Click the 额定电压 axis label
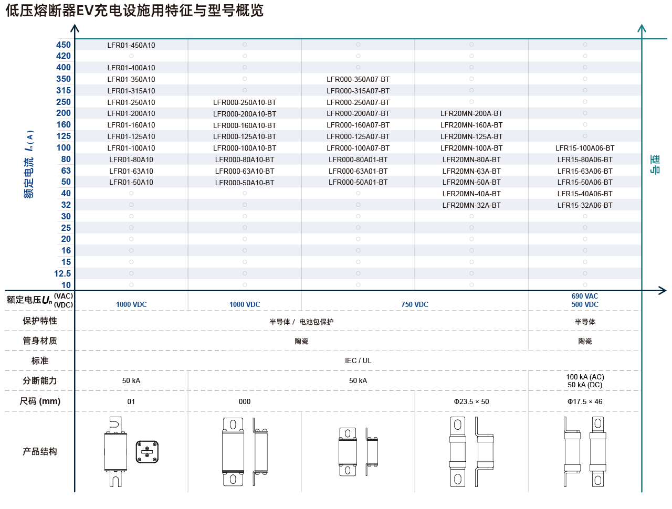This screenshot has width=672, height=509. click(40, 300)
